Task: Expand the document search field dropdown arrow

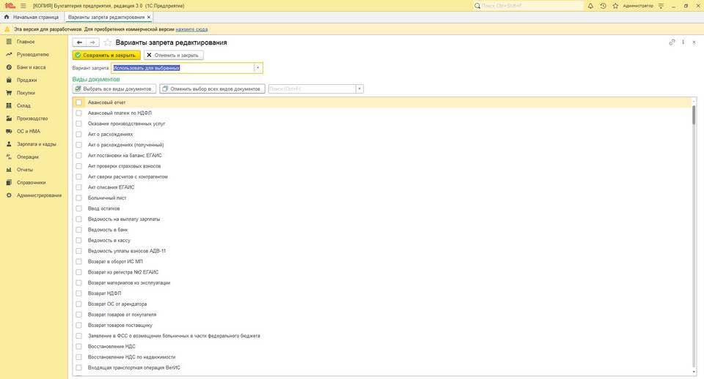Action: (x=359, y=89)
